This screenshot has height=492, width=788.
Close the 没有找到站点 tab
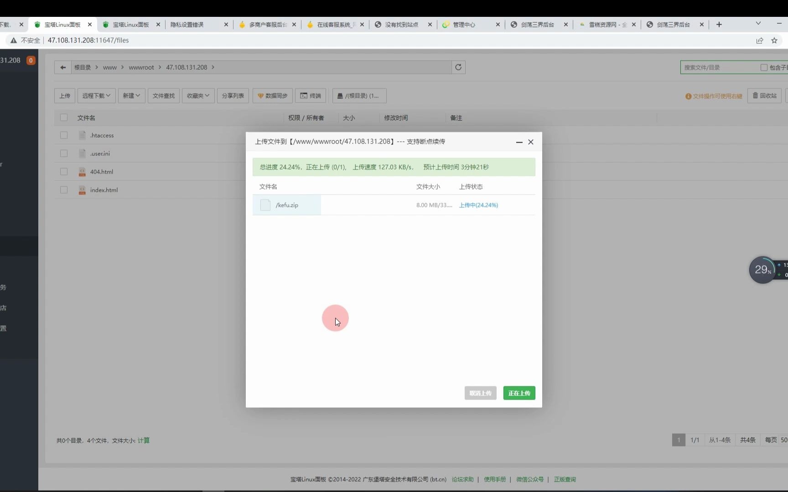(x=430, y=25)
